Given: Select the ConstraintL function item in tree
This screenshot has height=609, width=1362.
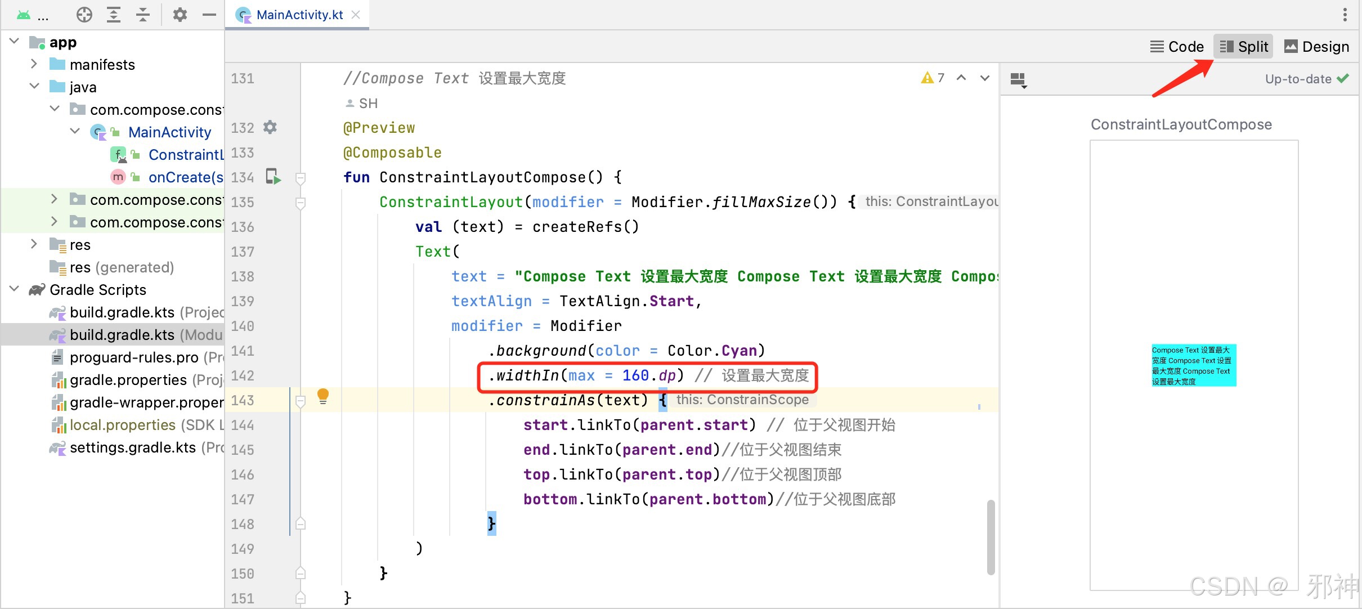Looking at the screenshot, I should coord(186,155).
